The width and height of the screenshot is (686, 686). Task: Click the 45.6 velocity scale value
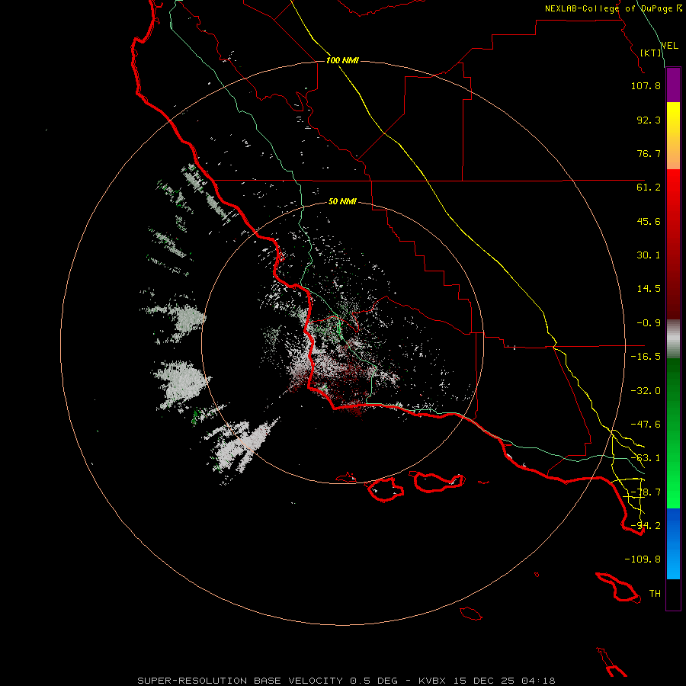pyautogui.click(x=649, y=221)
